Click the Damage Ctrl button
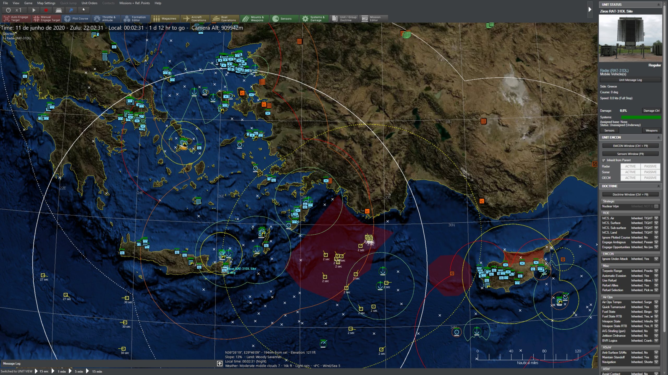668x375 pixels. 651,111
